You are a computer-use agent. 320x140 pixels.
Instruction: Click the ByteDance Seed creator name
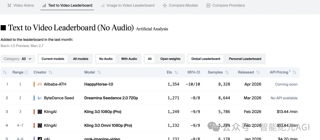59,98
